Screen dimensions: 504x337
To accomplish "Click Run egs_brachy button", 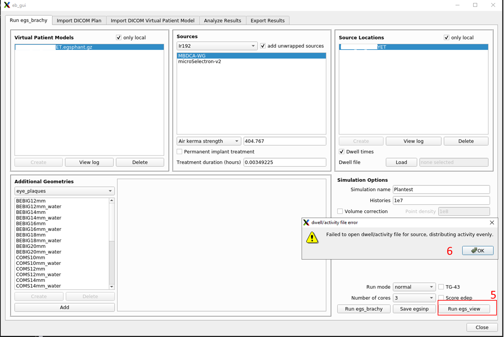I will 364,309.
